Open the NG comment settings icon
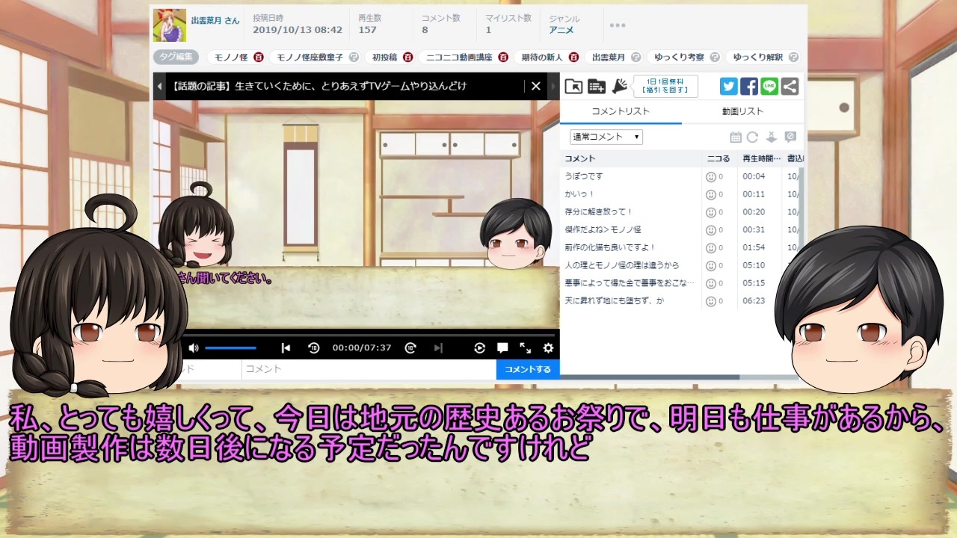 coord(790,137)
